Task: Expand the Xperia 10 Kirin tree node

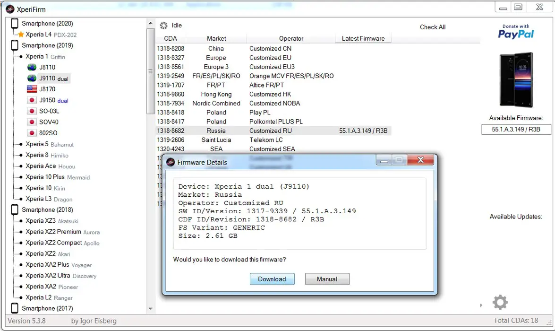Action: coord(21,188)
